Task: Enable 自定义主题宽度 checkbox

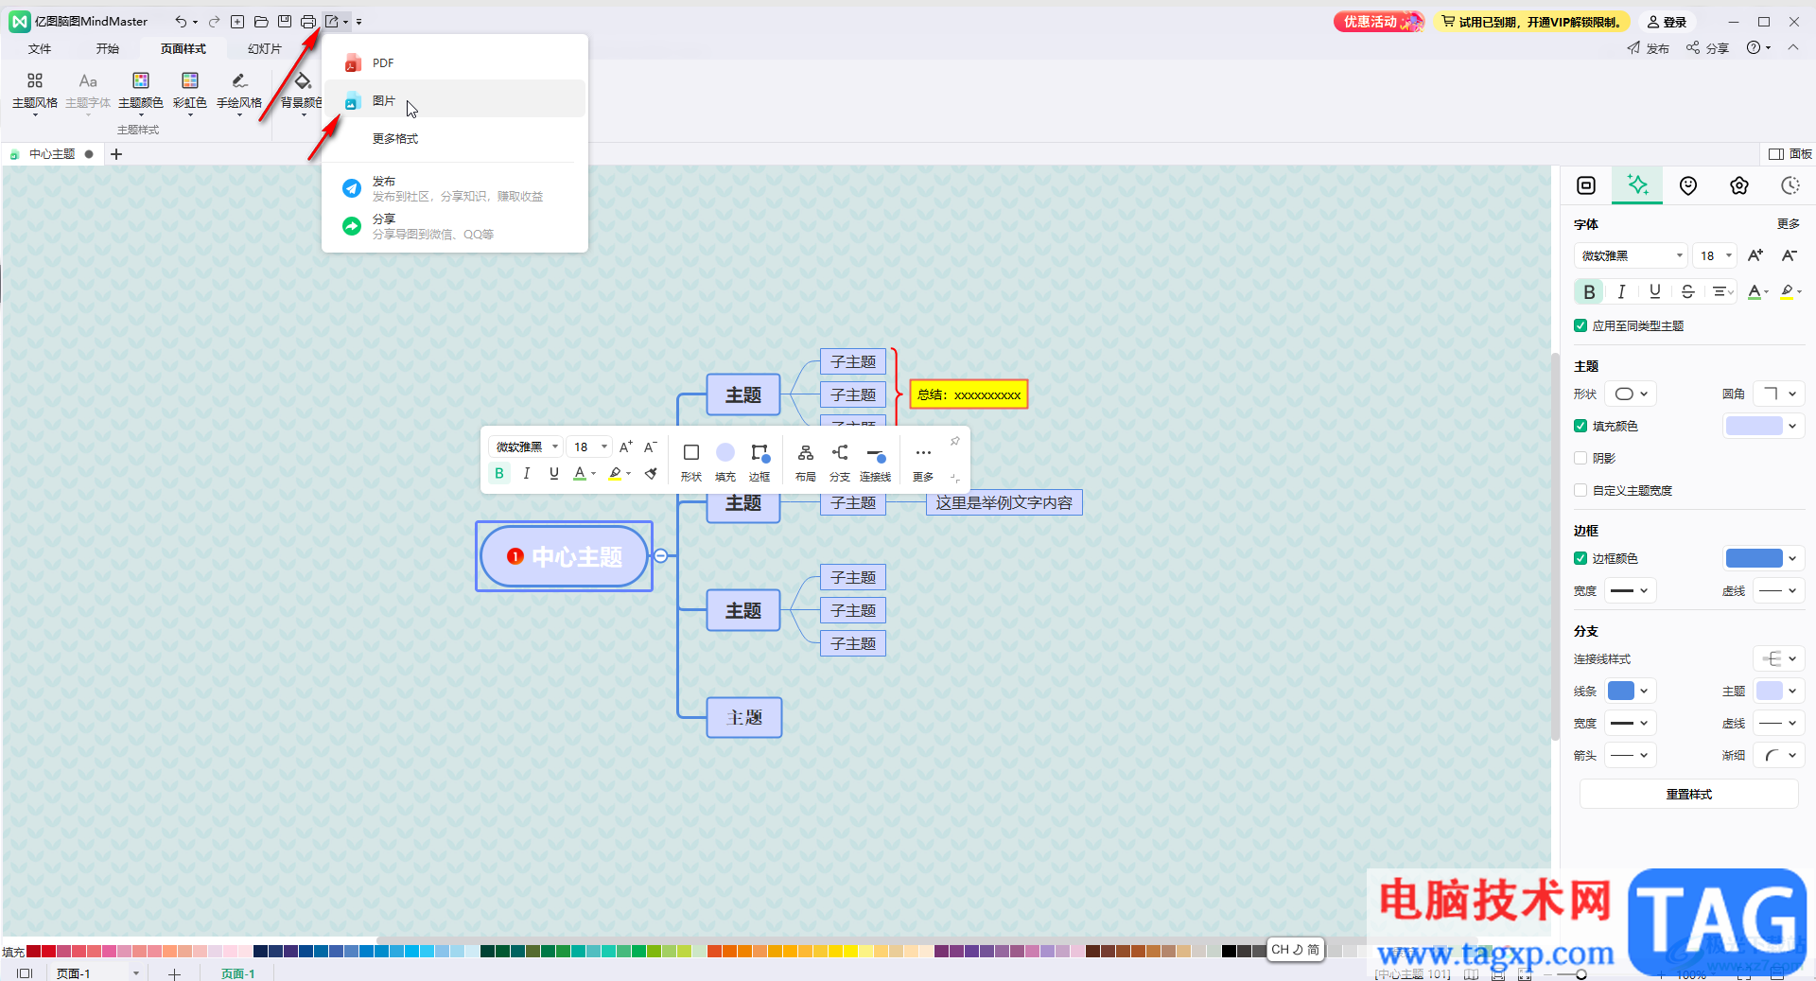Action: (x=1580, y=490)
